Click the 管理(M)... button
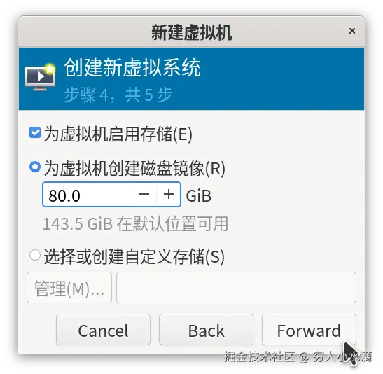The image size is (383, 374). coord(69,288)
